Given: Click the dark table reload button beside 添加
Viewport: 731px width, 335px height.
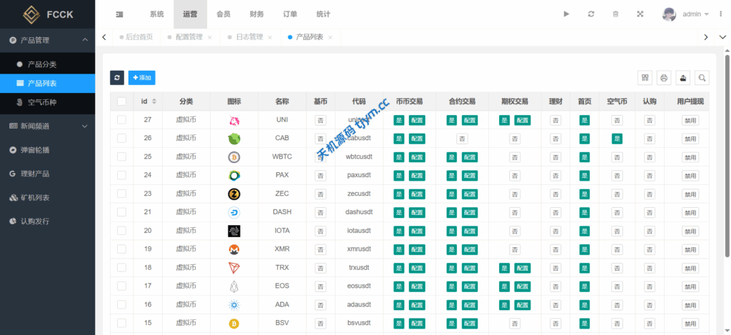Looking at the screenshot, I should click(x=117, y=78).
